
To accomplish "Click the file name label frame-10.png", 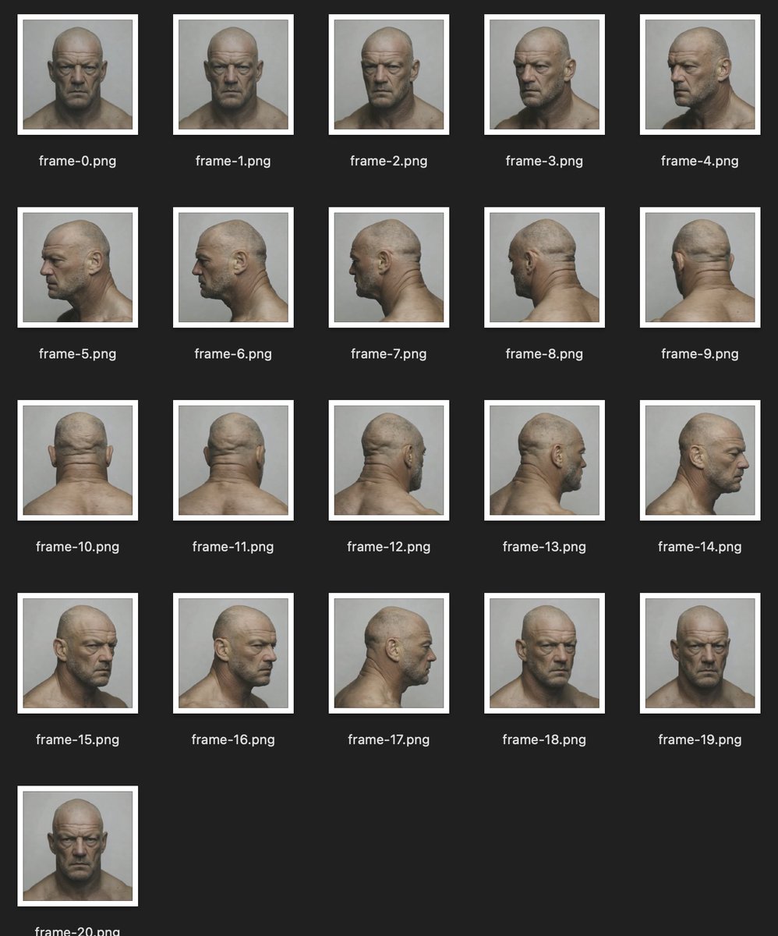I will 77,547.
